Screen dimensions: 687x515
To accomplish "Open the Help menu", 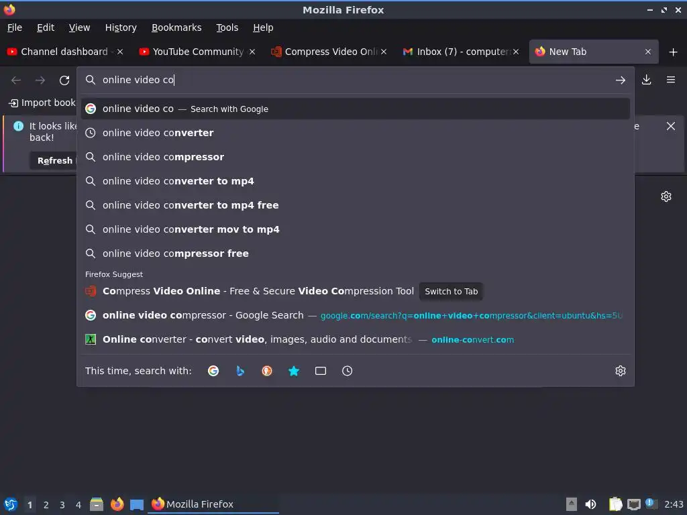I will (x=263, y=27).
